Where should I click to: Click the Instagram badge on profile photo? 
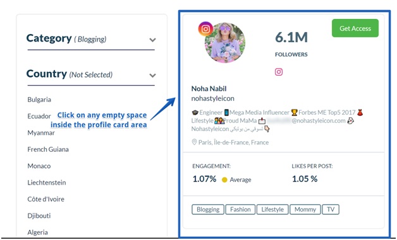pos(205,29)
